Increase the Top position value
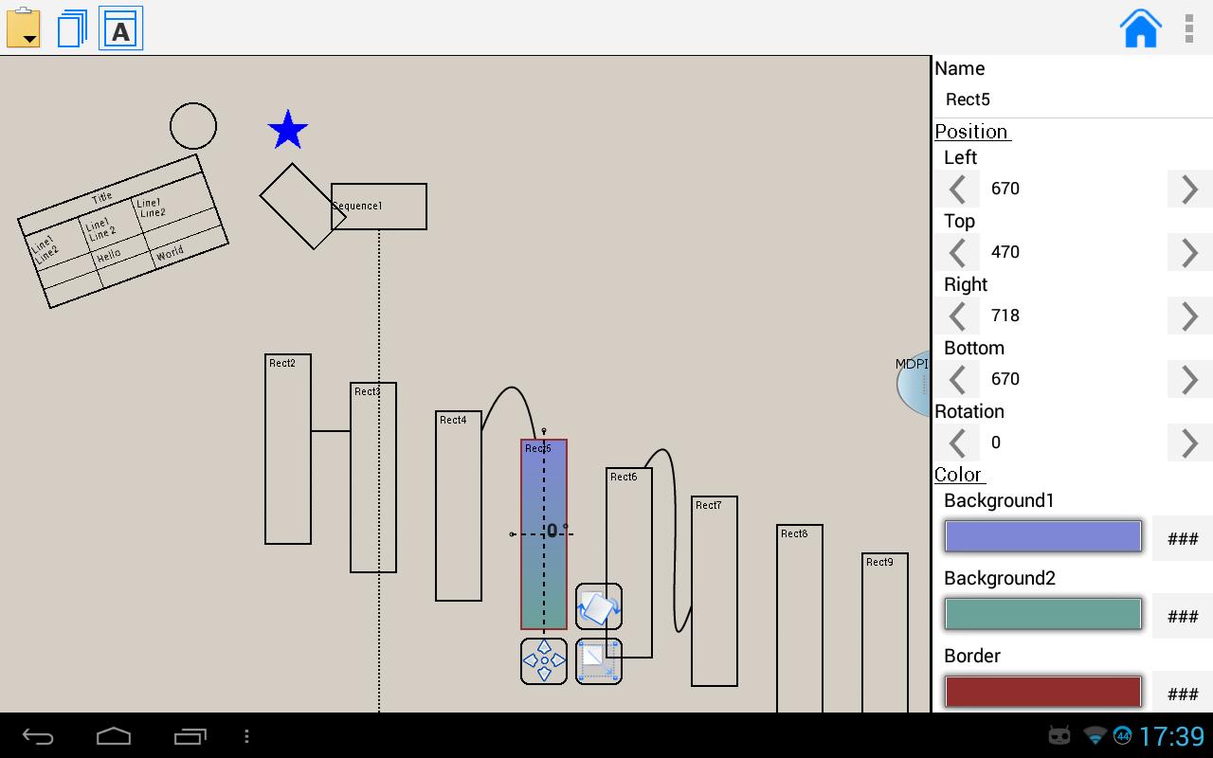1213x758 pixels. [x=1189, y=252]
